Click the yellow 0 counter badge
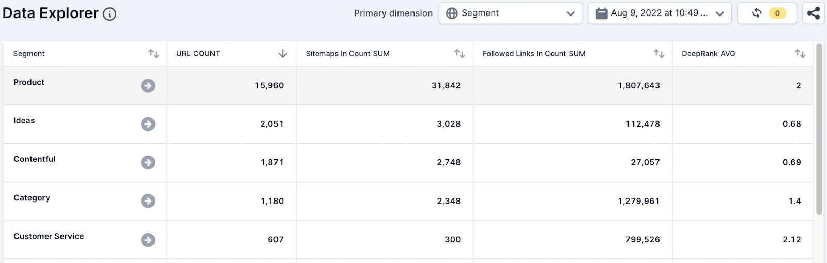Screen dimensions: 827x263 point(777,13)
